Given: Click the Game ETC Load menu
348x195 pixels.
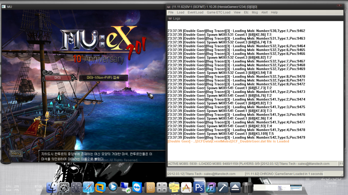Looking at the screenshot, I should coord(218,13).
